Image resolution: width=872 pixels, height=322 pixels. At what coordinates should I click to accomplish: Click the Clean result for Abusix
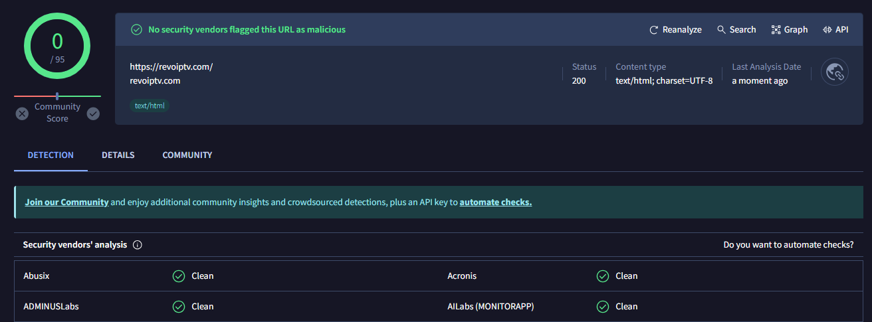203,276
